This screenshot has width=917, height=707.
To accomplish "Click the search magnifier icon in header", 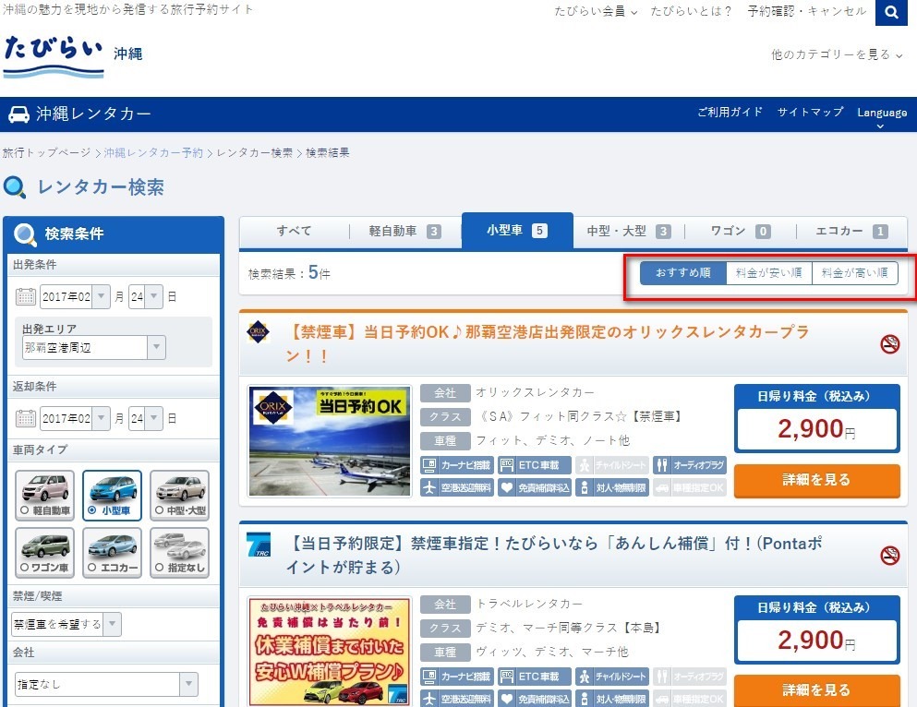I will (x=891, y=13).
